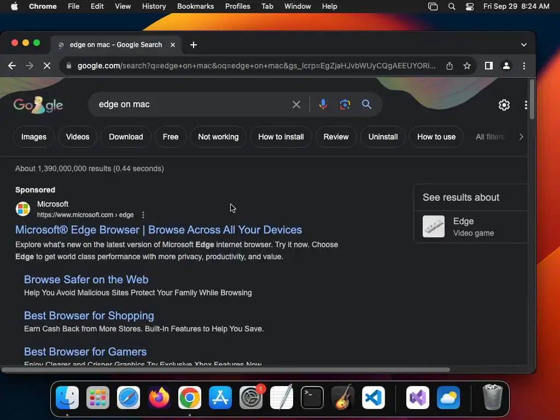
Task: Open Chrome profile avatar
Action: pos(506,66)
